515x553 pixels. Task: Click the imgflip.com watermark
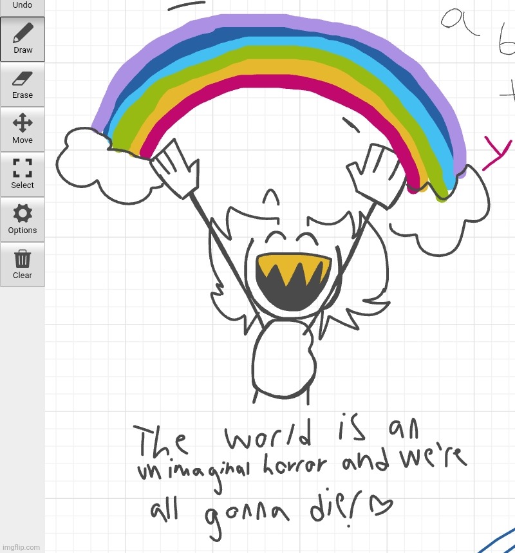[x=22, y=547]
